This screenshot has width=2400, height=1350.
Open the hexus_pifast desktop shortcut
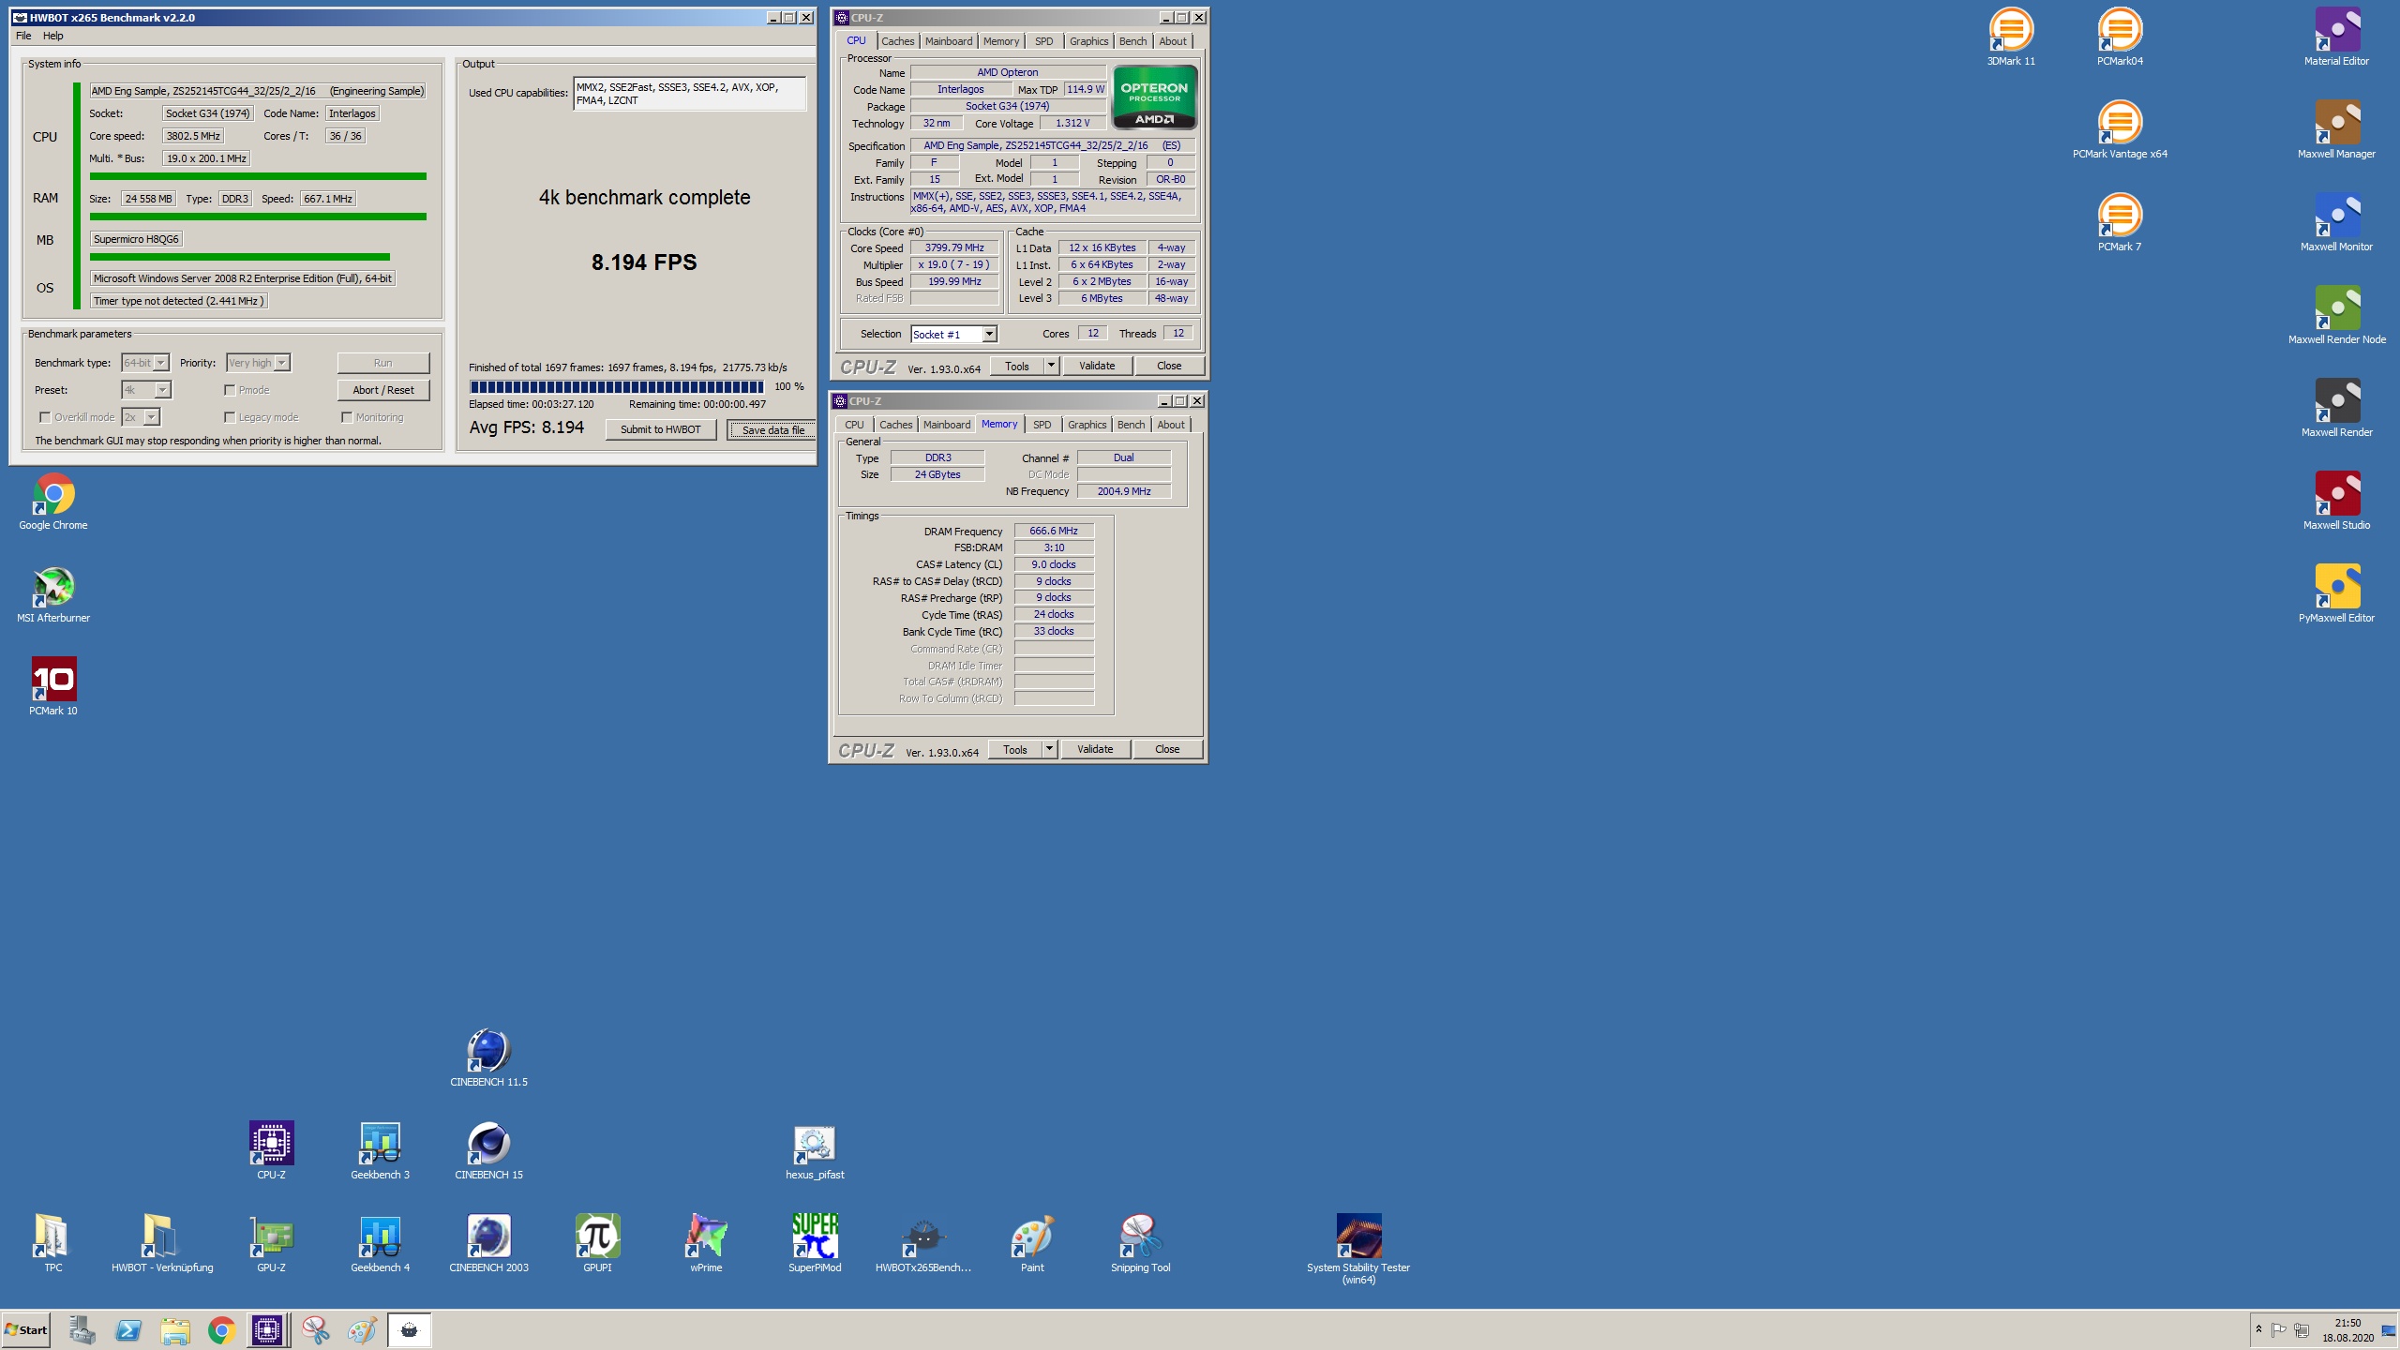pyautogui.click(x=815, y=1151)
